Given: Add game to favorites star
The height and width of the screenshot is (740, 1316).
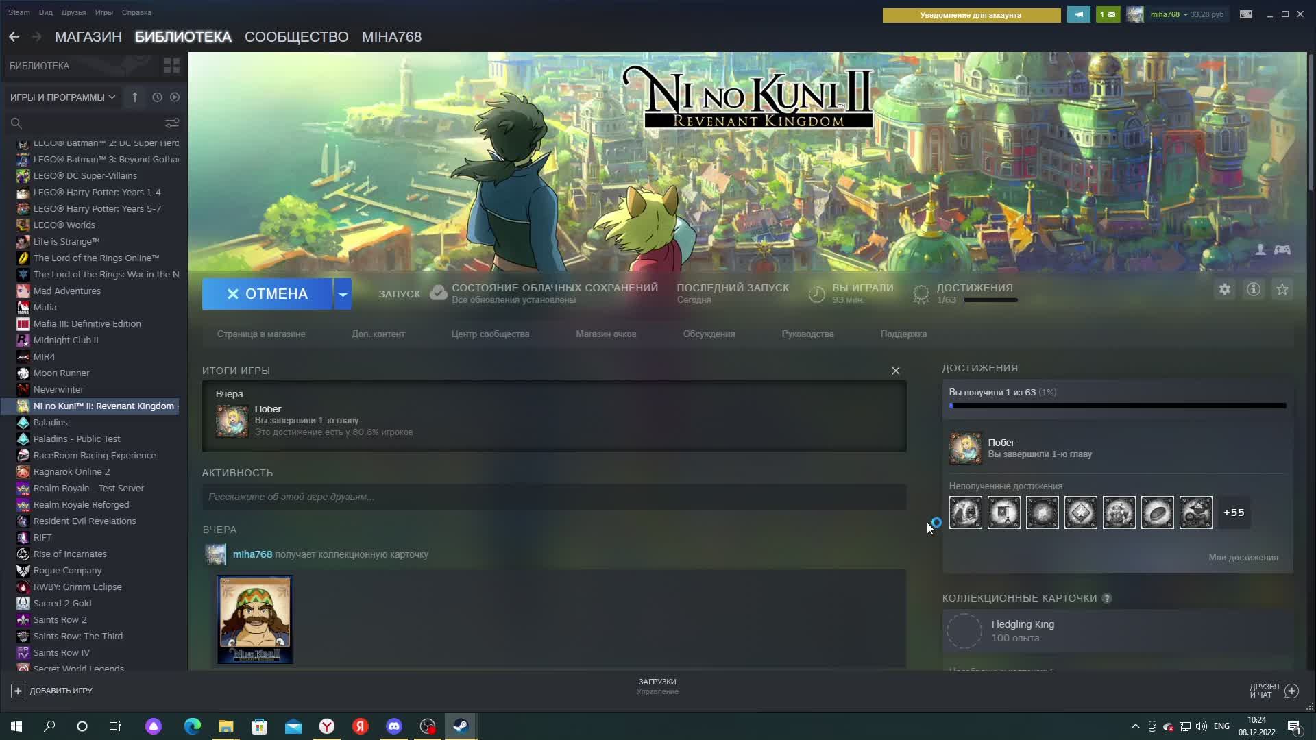Looking at the screenshot, I should [1282, 290].
